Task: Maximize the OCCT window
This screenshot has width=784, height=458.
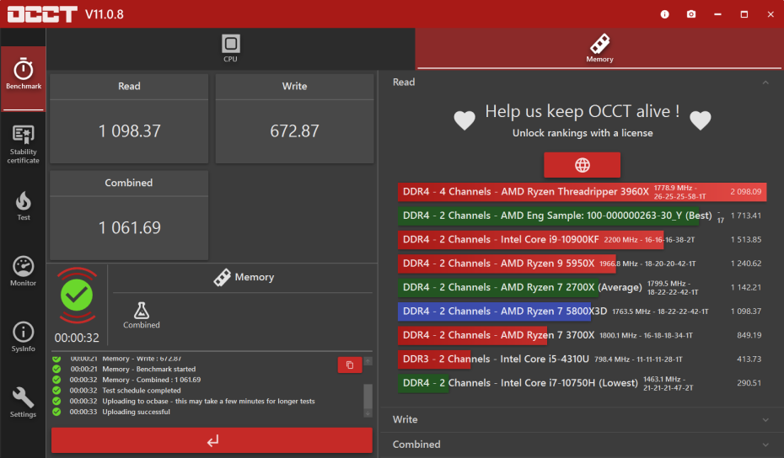Action: pos(744,14)
